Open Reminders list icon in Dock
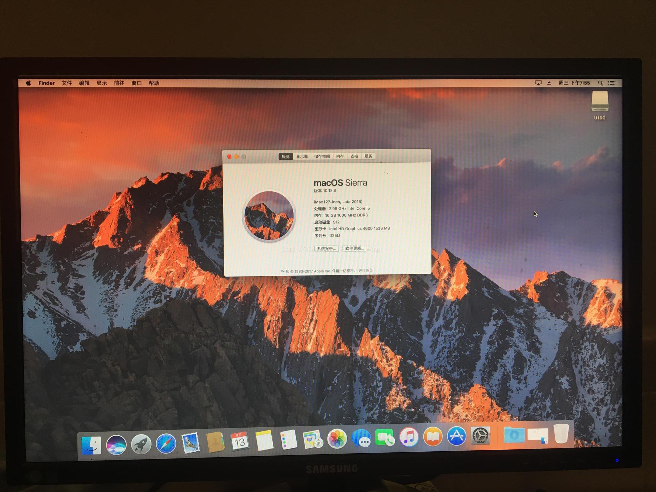 tap(288, 440)
